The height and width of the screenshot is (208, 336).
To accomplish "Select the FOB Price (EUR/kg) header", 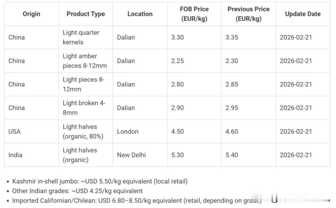I will [194, 14].
